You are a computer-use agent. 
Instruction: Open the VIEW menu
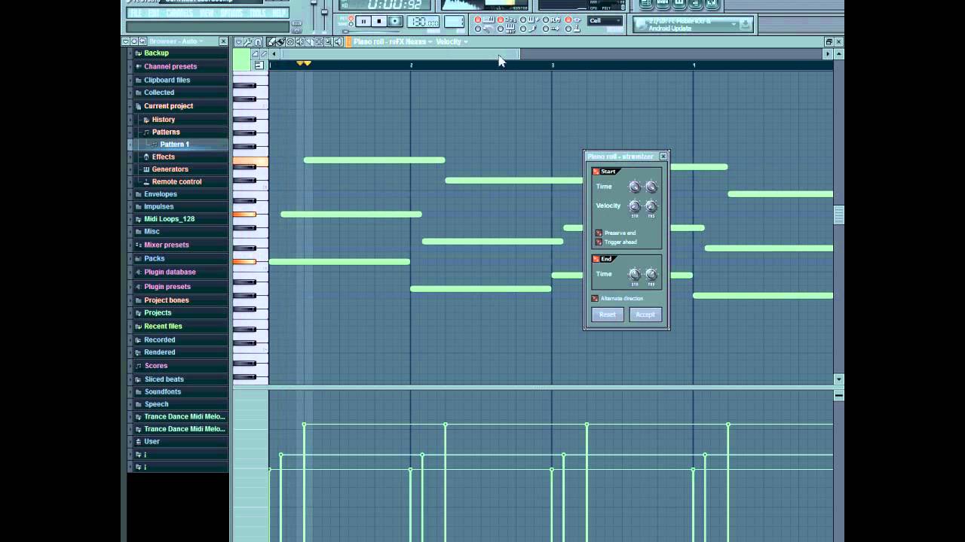[x=207, y=13]
